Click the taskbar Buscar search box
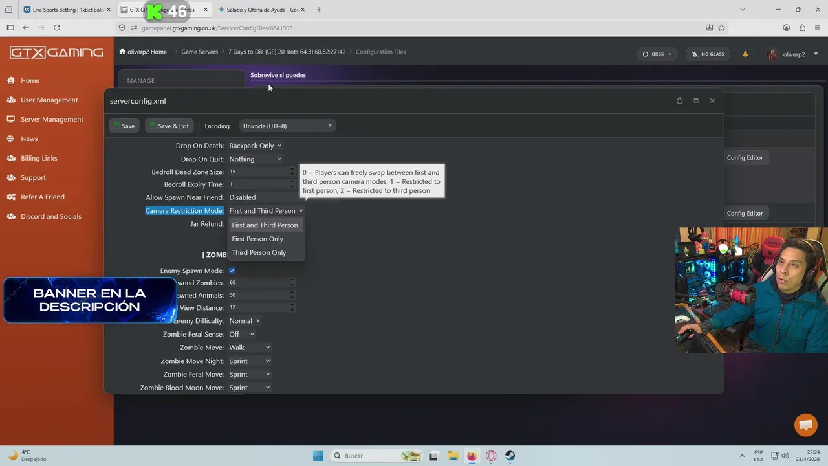Image resolution: width=828 pixels, height=466 pixels. point(378,456)
